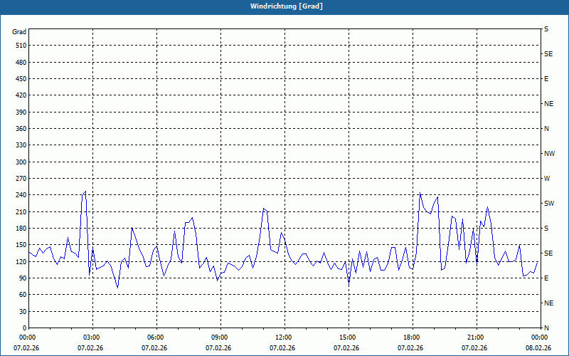Click the line's lowest dip at 15:00
Screen dimensions: 569x356
[x=349, y=284]
